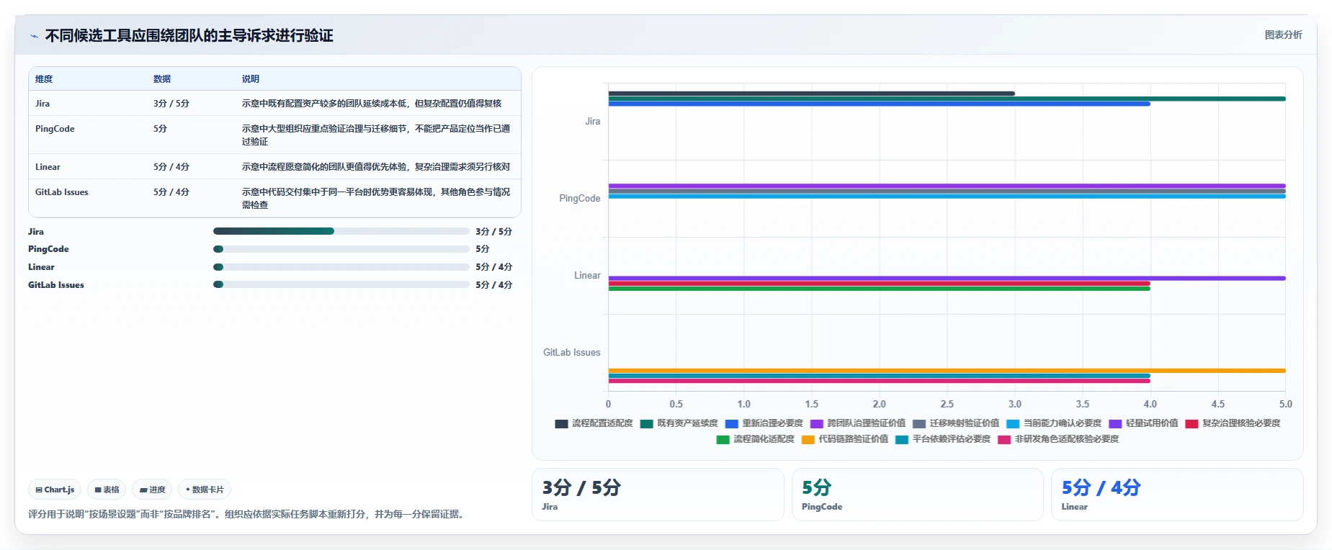Toggle 平台依赖评估必要度 legend item

[x=943, y=439]
